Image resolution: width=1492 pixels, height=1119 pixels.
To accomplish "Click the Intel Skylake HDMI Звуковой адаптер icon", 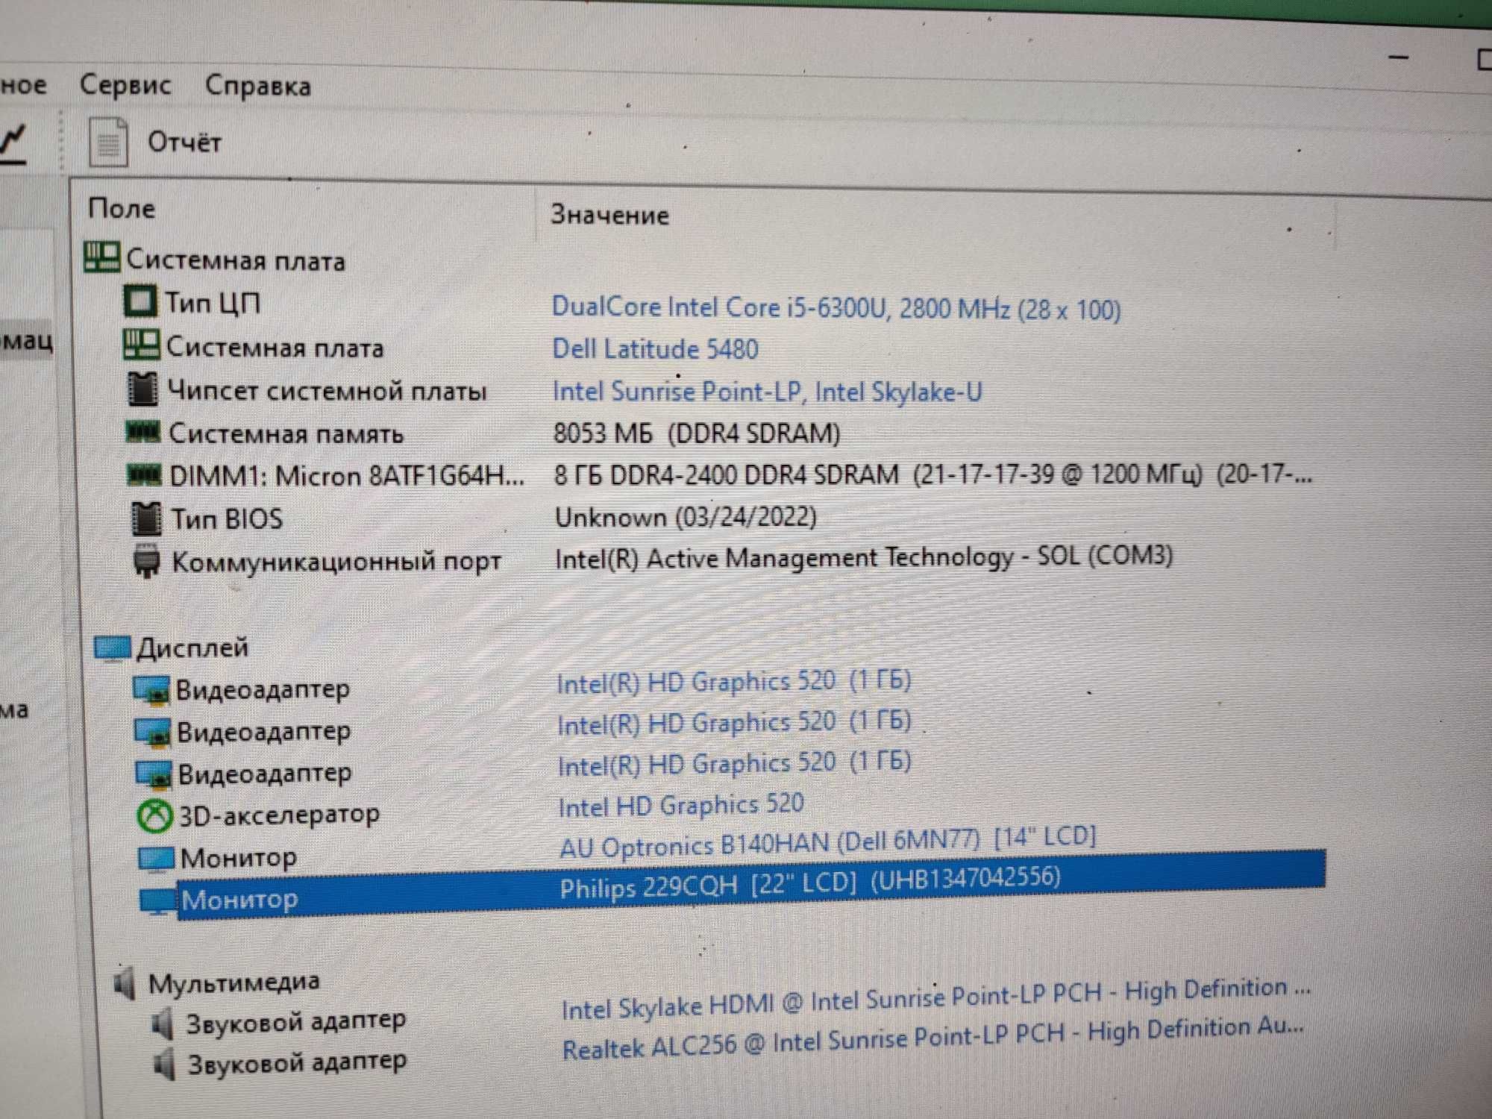I will (163, 1024).
